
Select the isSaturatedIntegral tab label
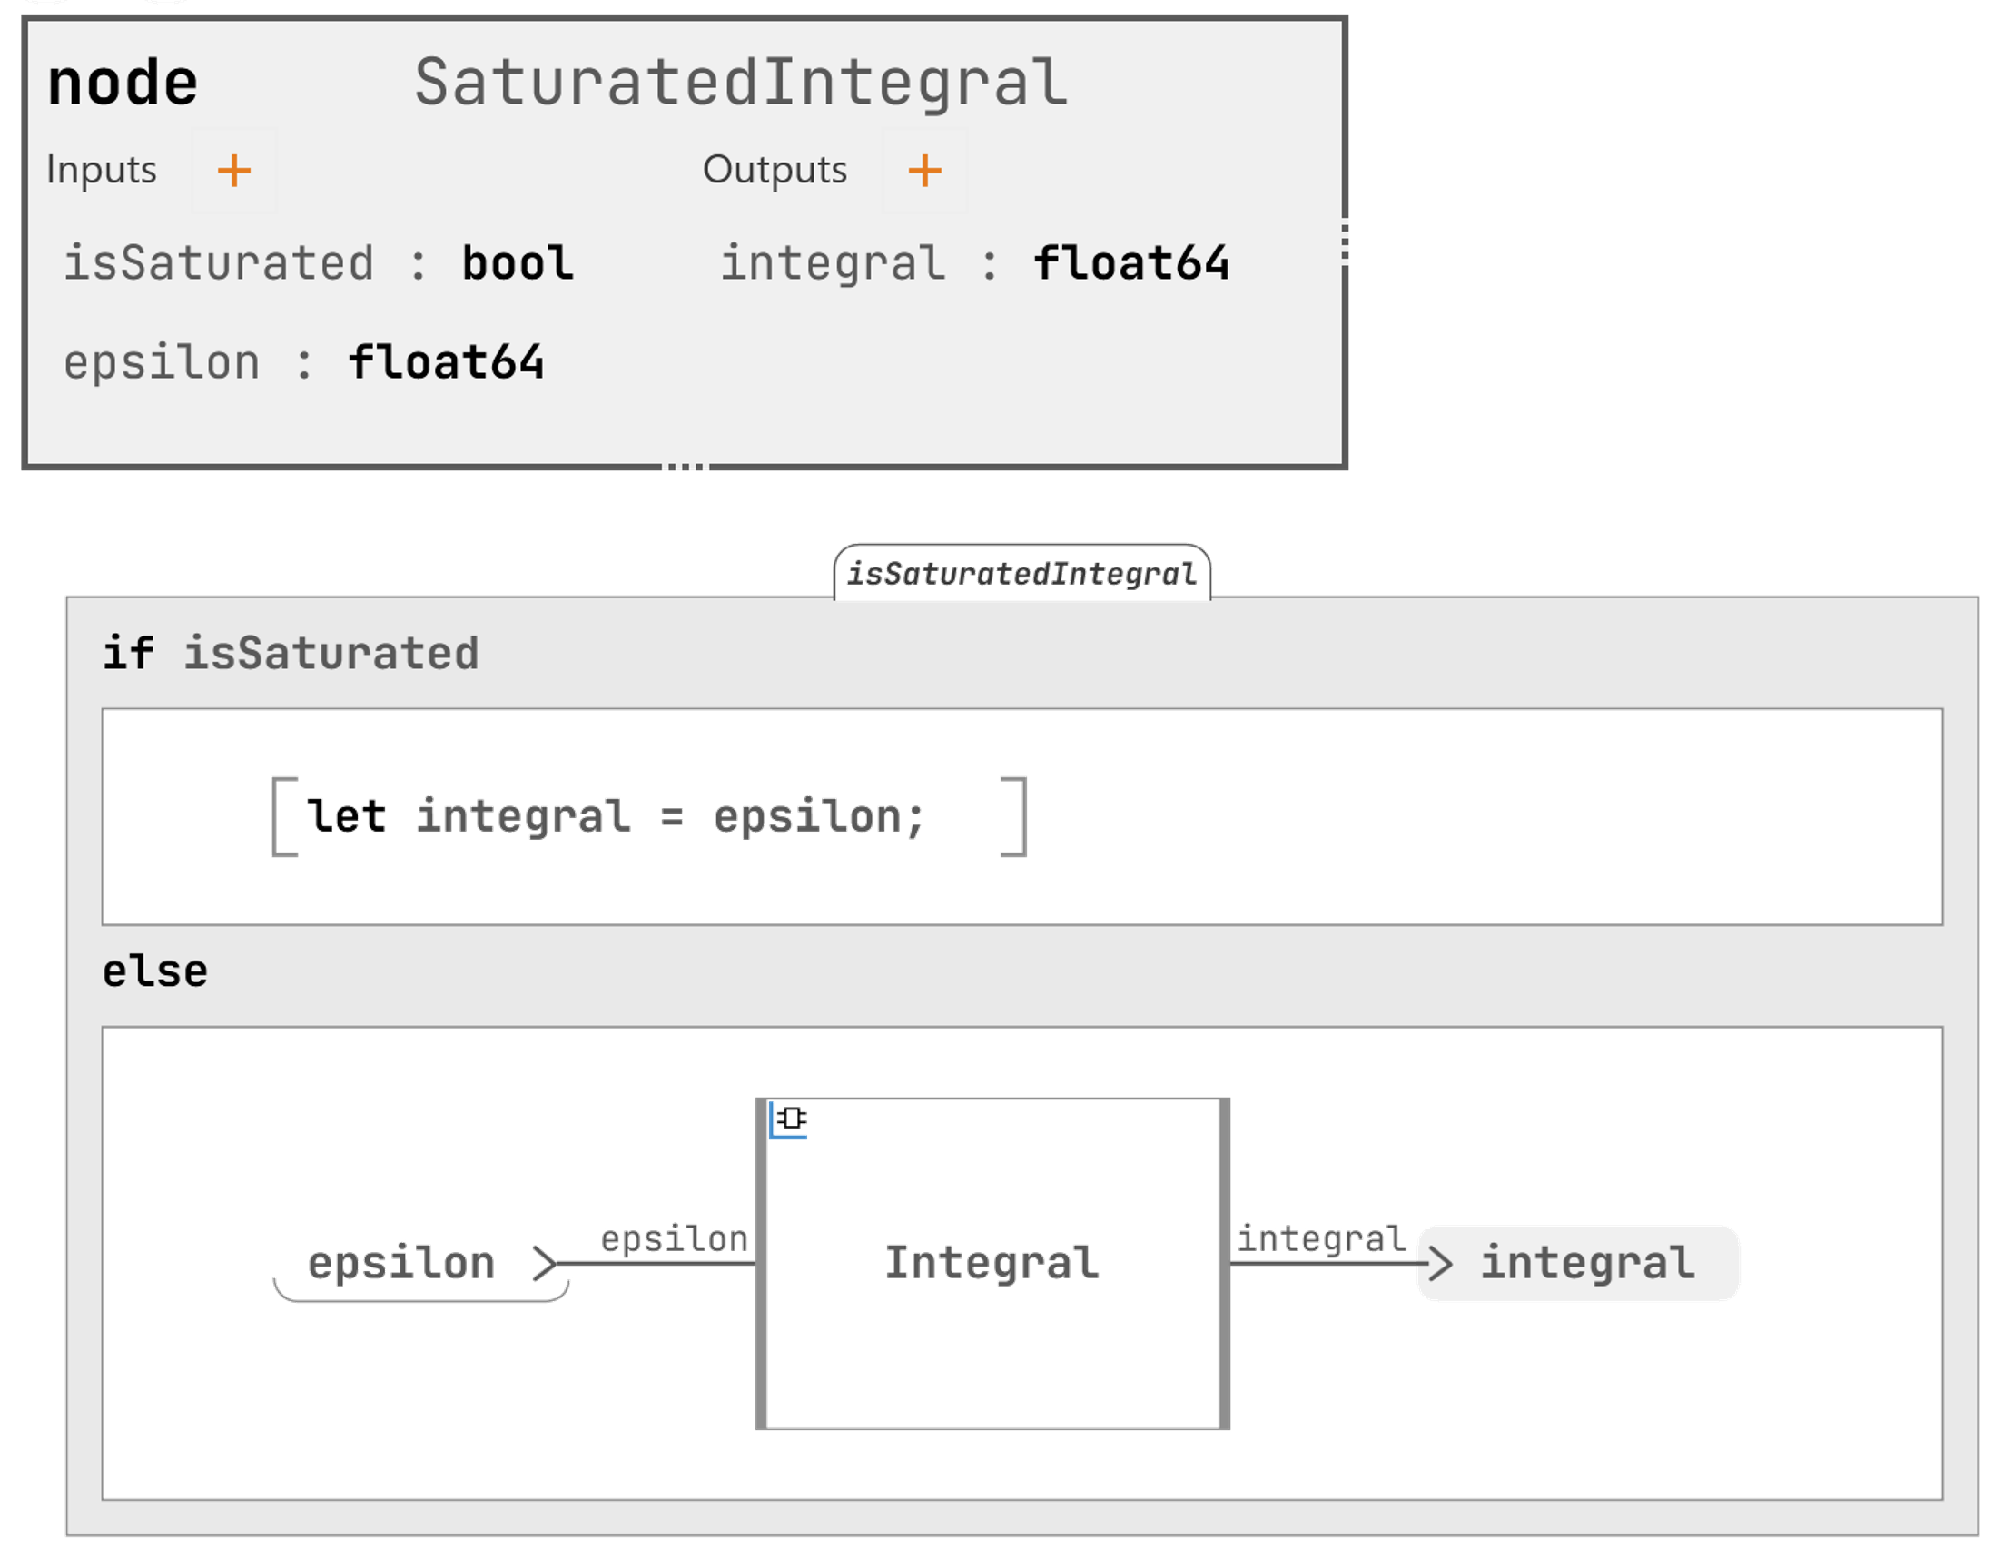tap(1021, 575)
